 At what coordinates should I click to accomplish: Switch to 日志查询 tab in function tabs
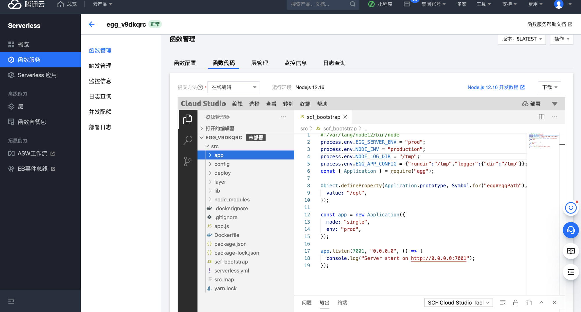point(334,63)
